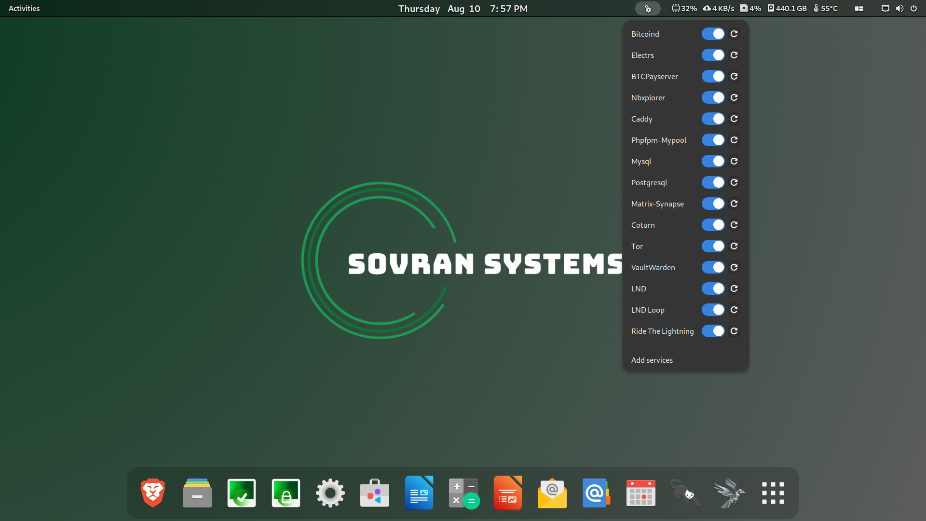Toggle the Bitcoind service switch
The height and width of the screenshot is (521, 926).
[x=713, y=34]
